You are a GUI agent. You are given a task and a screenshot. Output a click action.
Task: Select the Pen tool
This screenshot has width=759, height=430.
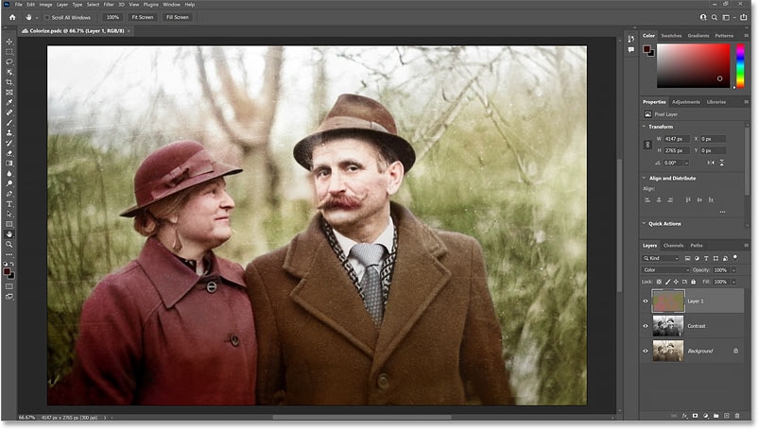pyautogui.click(x=9, y=194)
